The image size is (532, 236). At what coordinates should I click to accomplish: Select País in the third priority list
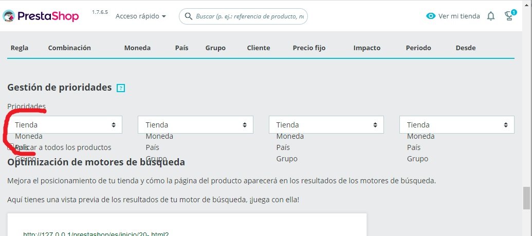pos(283,147)
